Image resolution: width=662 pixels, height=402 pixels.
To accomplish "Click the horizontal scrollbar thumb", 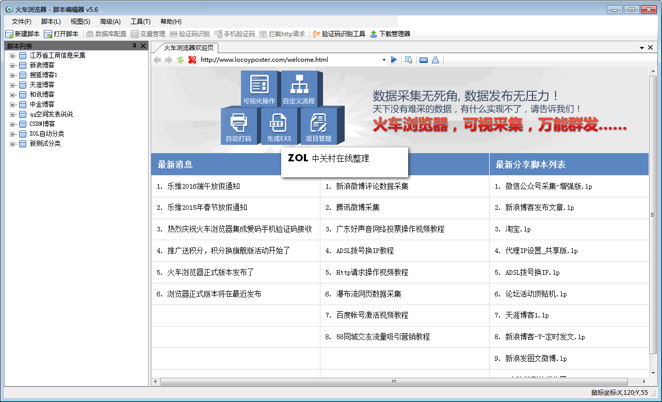I will [x=394, y=382].
